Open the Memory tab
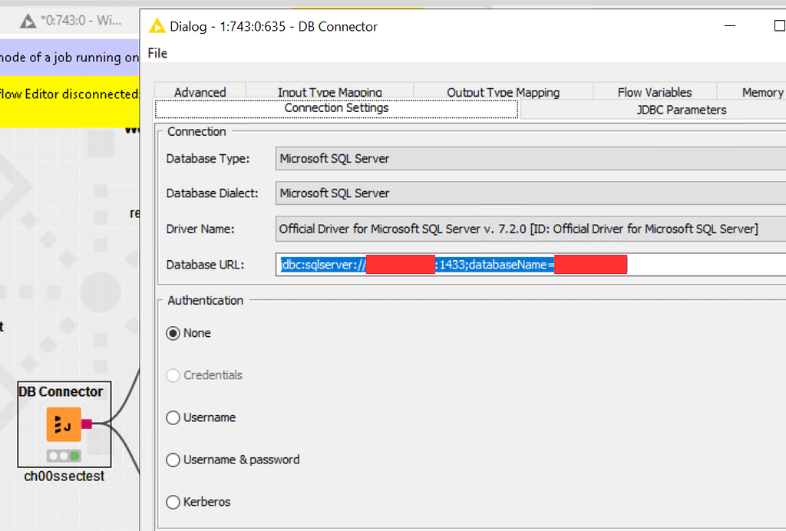Screen dimensions: 786x531 [764, 91]
